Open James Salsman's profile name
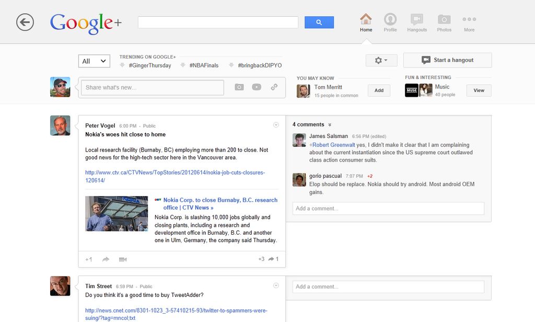Viewport: 535px width, 322px height. click(329, 136)
